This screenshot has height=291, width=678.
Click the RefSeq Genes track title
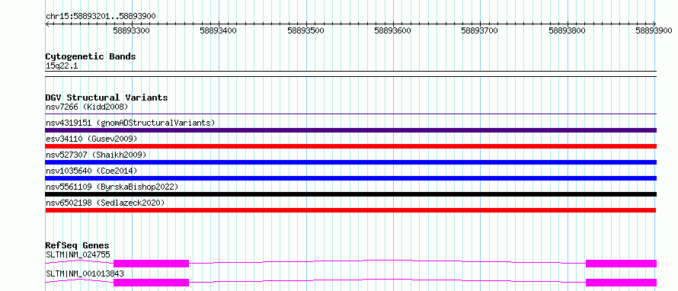point(77,245)
